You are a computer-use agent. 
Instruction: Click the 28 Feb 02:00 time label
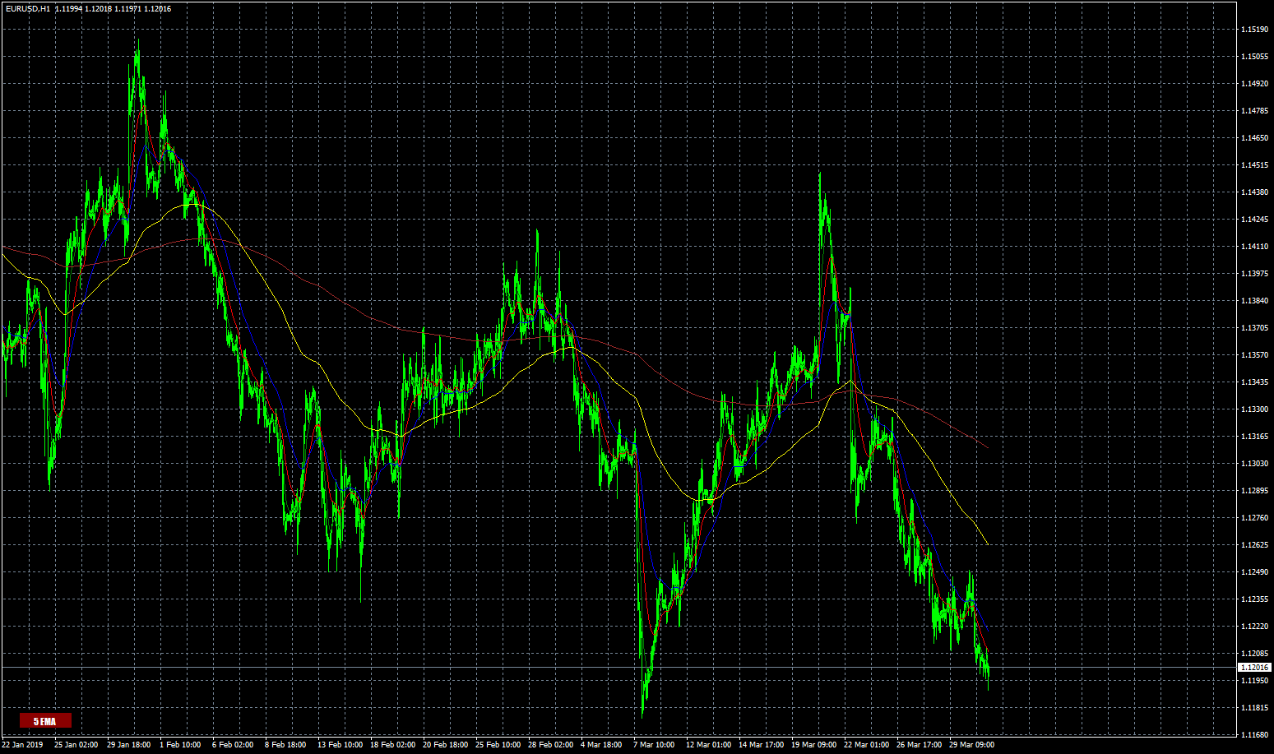click(550, 745)
